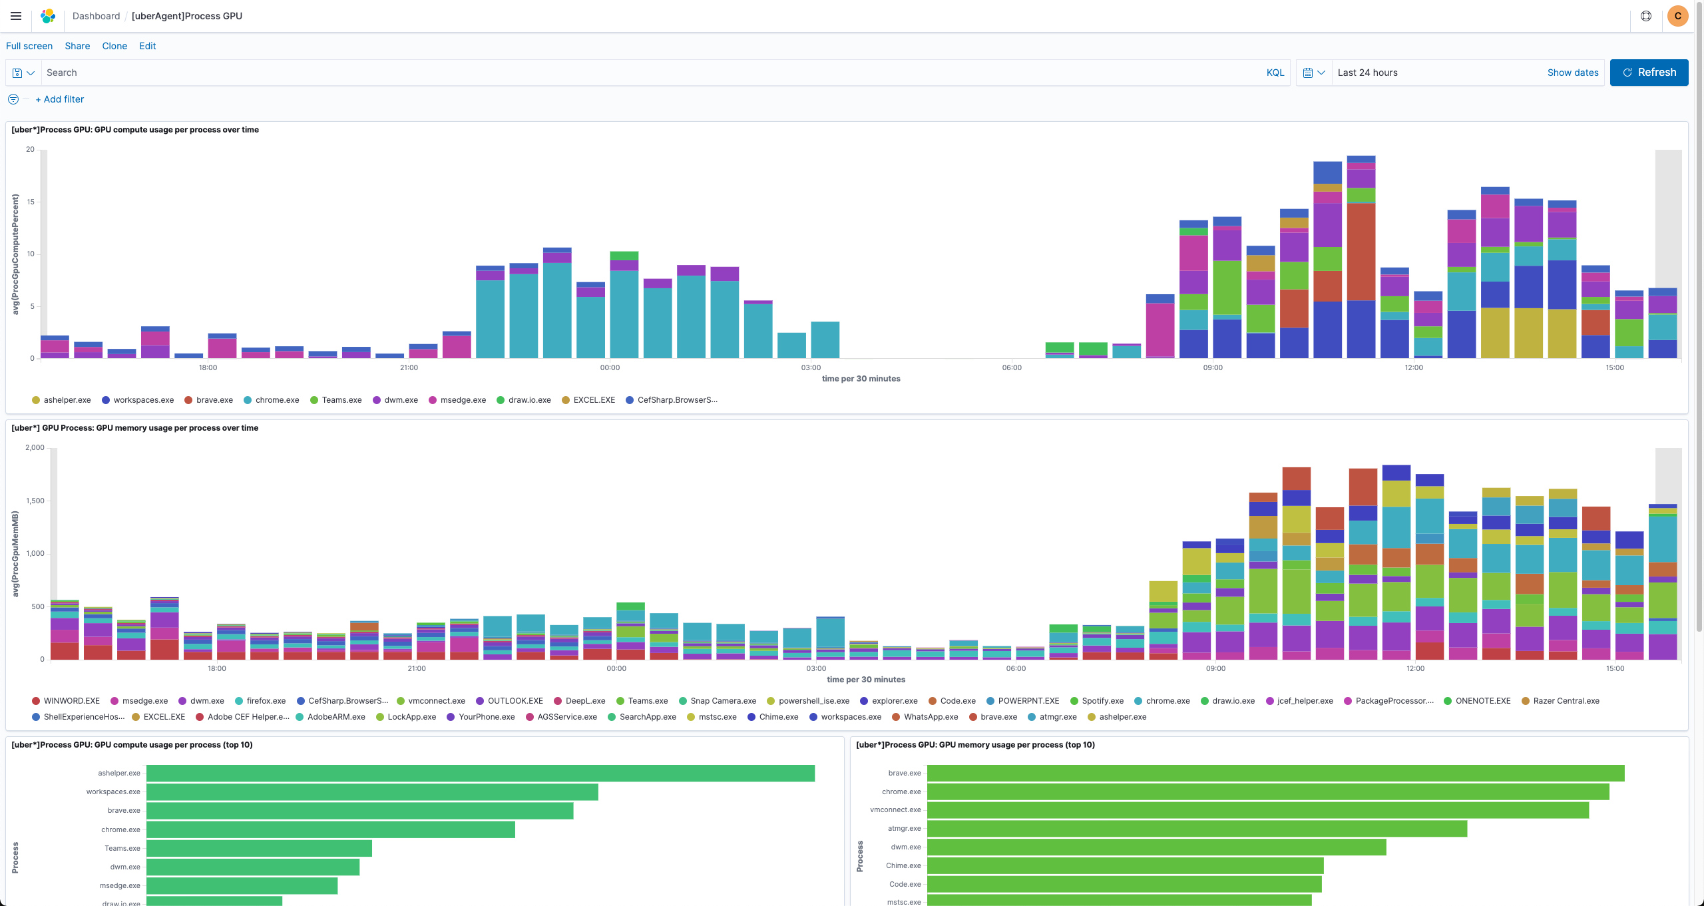The width and height of the screenshot is (1704, 906).
Task: Click in the Search query field
Action: (652, 73)
